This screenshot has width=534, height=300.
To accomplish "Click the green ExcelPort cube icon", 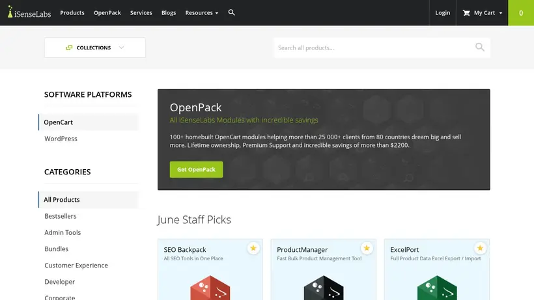I will coord(437,288).
